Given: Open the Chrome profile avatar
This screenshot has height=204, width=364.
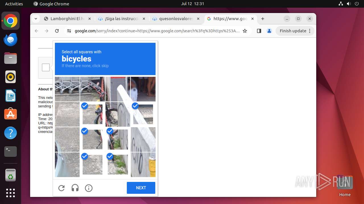Looking at the screenshot, I should [x=269, y=31].
